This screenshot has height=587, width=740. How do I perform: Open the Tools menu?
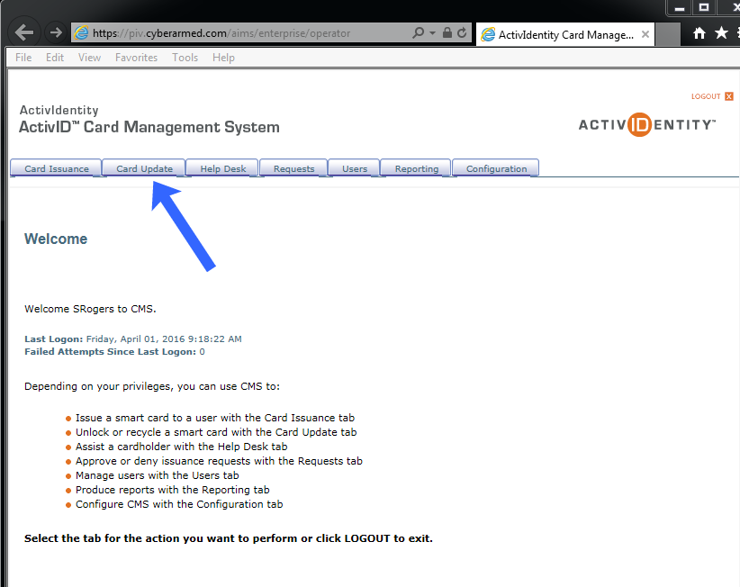(x=185, y=58)
